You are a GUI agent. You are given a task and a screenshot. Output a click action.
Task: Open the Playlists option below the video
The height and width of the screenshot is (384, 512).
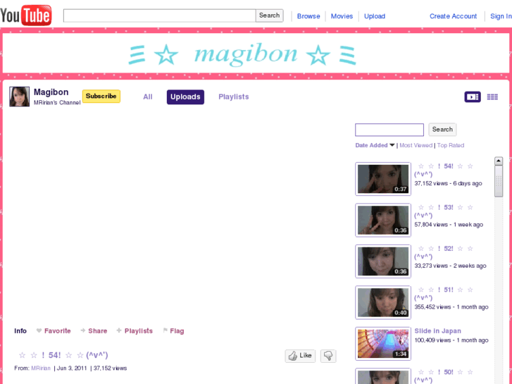coord(135,330)
